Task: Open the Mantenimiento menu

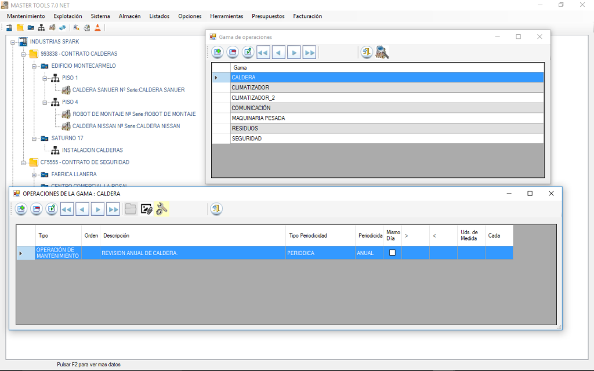Action: tap(26, 16)
